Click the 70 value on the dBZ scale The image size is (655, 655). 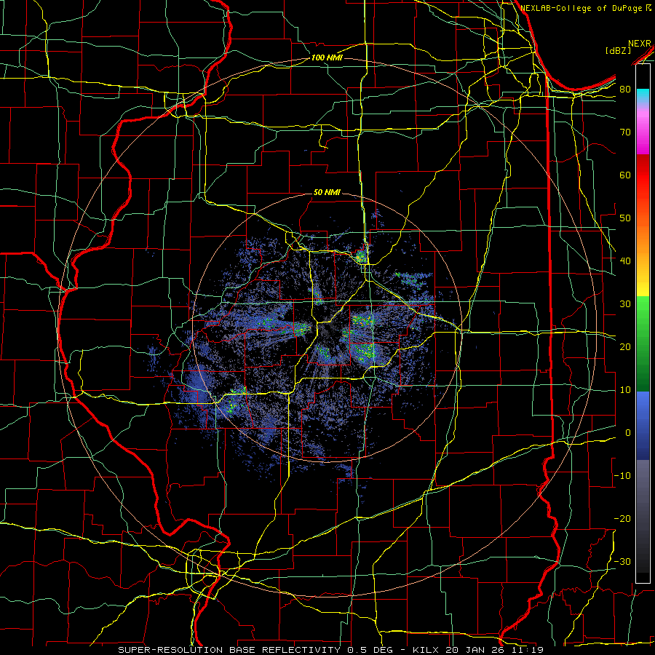coord(625,132)
